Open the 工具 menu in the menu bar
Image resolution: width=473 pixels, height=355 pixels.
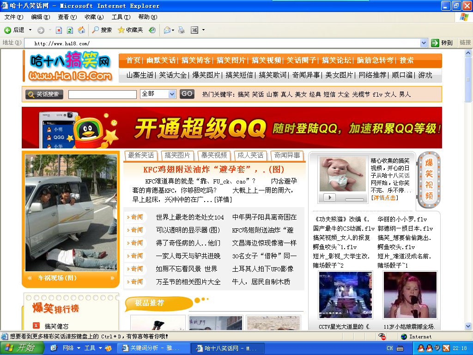tap(121, 17)
